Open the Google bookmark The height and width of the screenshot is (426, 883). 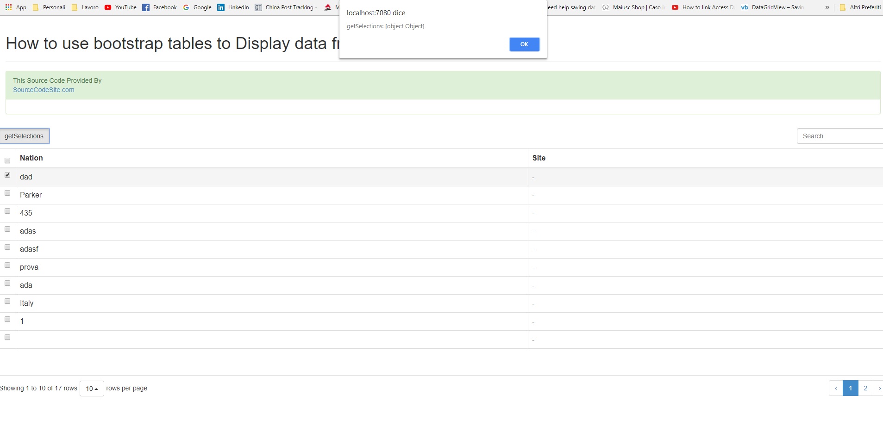pyautogui.click(x=197, y=7)
